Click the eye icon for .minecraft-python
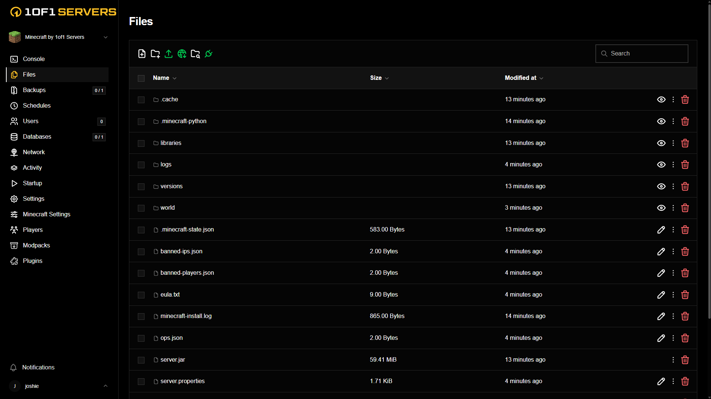Screen dimensions: 711x399 point(661,121)
